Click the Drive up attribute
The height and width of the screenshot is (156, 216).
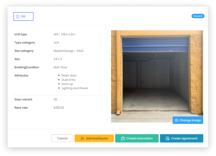click(67, 84)
